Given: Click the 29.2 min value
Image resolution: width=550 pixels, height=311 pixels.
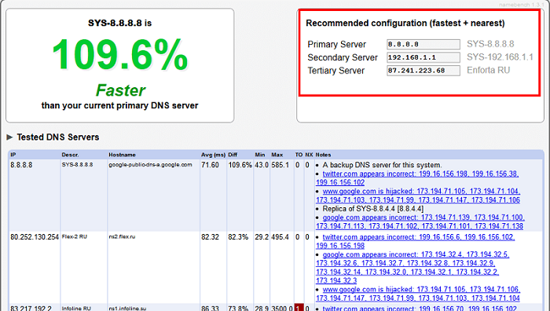Looking at the screenshot, I should (262, 237).
